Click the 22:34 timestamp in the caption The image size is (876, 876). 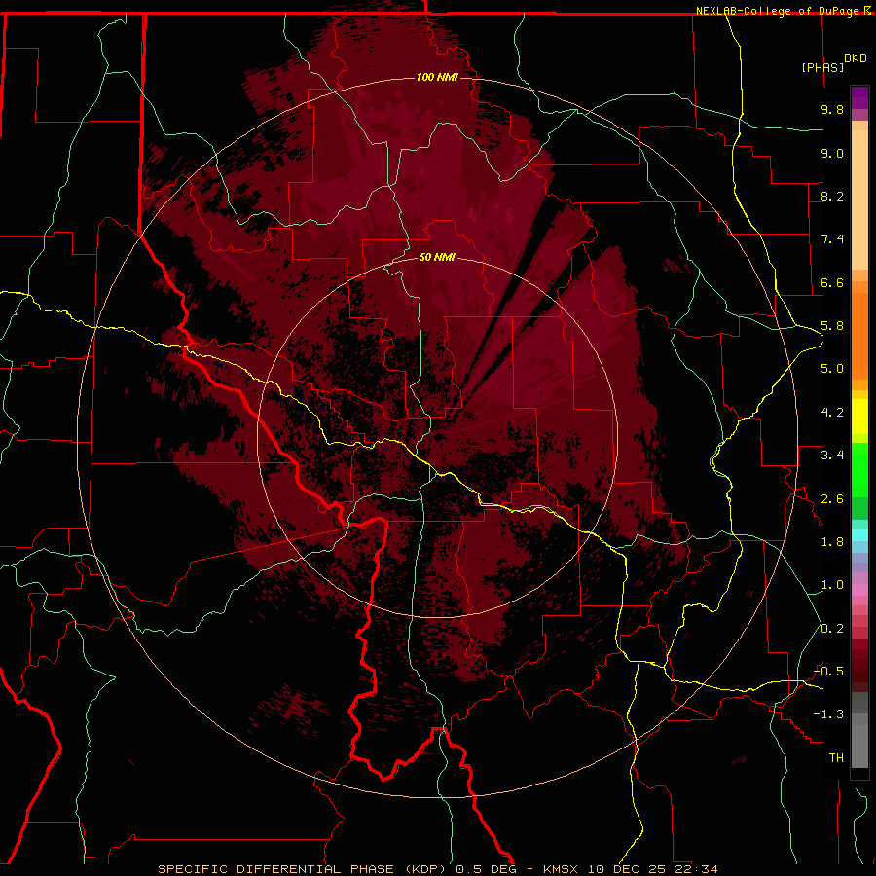698,869
